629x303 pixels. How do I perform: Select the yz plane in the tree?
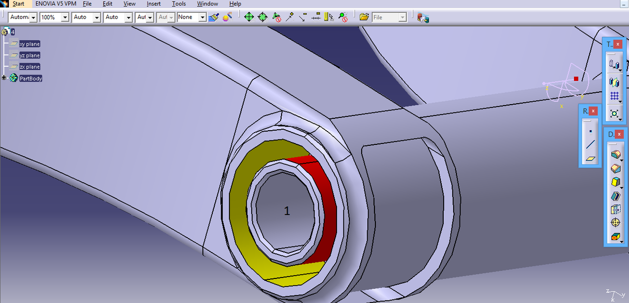pyautogui.click(x=29, y=55)
